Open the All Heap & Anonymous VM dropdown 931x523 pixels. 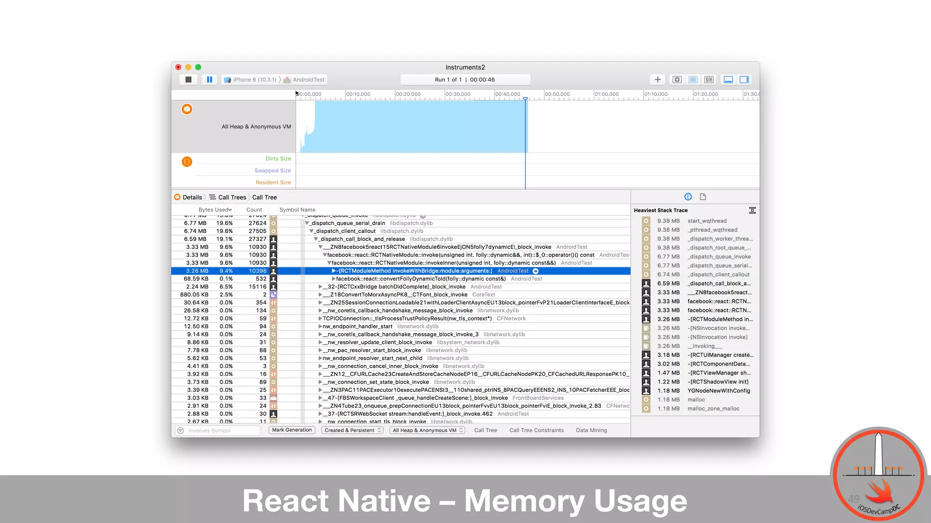coord(427,430)
